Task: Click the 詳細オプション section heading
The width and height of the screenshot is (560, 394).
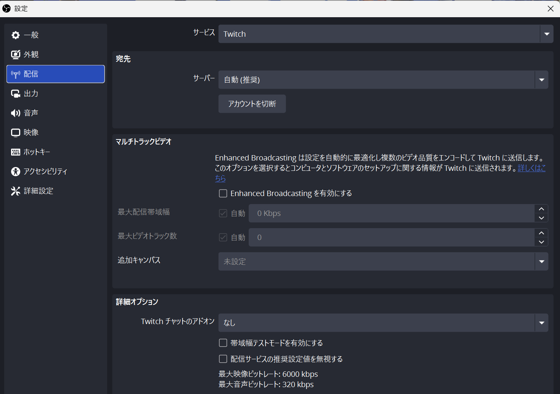Action: tap(137, 302)
